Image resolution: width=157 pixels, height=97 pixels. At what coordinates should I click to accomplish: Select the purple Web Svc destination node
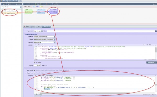pyautogui.click(x=53, y=11)
